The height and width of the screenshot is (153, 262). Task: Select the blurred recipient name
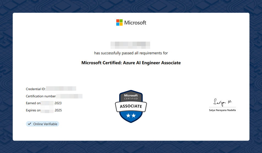tap(130, 44)
